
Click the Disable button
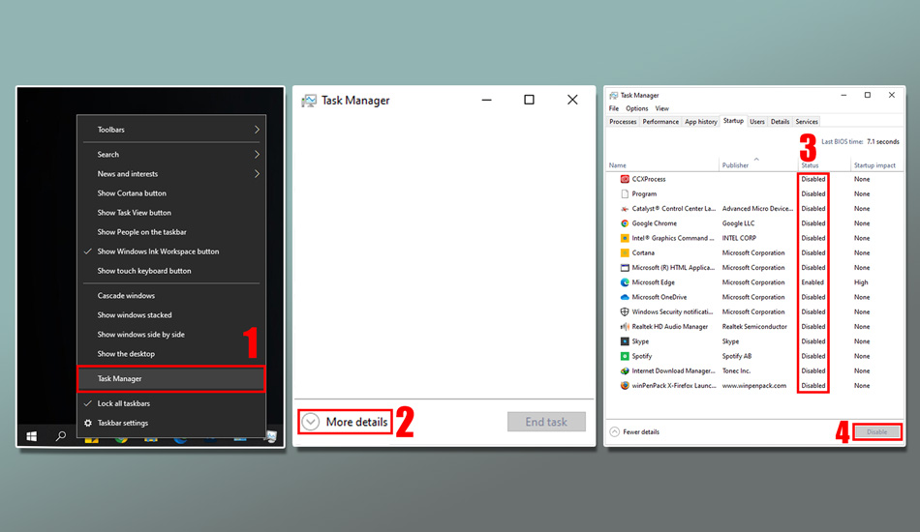[877, 431]
